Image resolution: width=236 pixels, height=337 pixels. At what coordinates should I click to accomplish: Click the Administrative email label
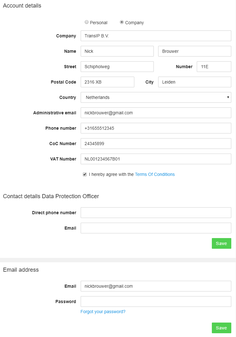(55, 113)
